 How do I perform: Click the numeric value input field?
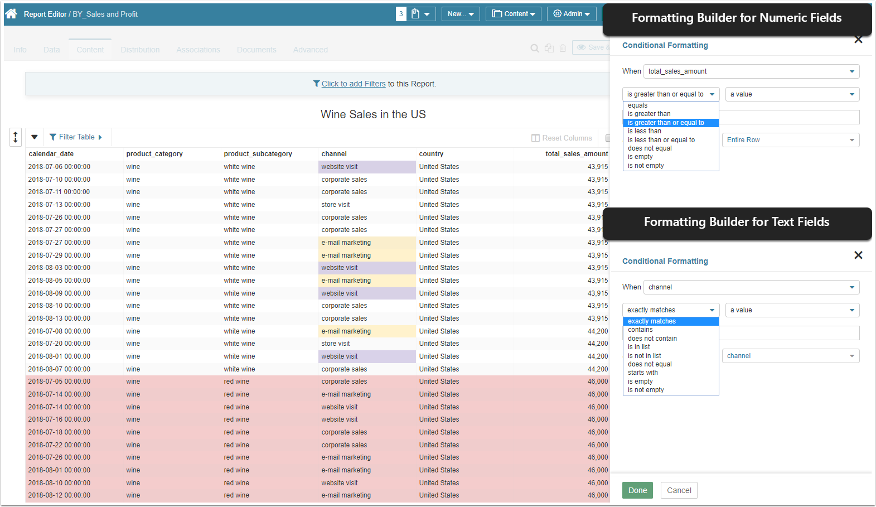[x=789, y=117]
